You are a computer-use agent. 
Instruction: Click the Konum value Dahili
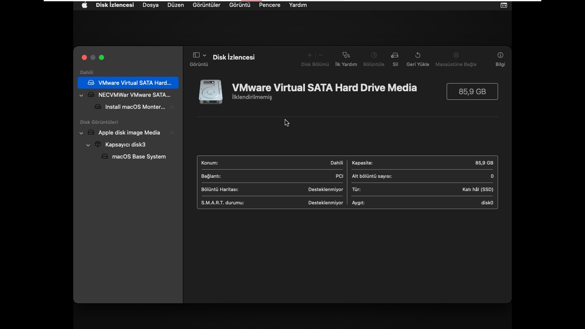337,163
